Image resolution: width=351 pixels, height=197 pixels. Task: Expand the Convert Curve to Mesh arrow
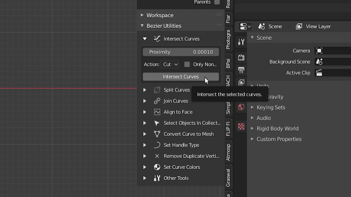coord(144,134)
